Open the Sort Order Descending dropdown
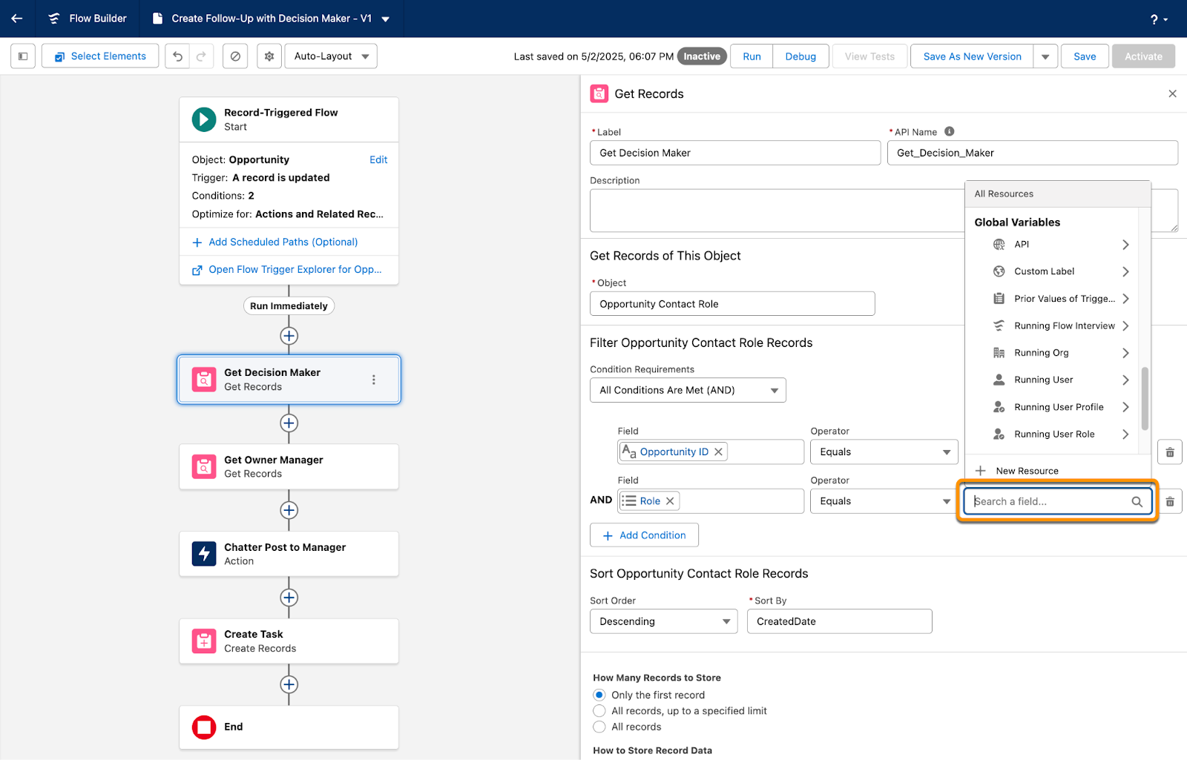Image resolution: width=1187 pixels, height=760 pixels. click(663, 621)
